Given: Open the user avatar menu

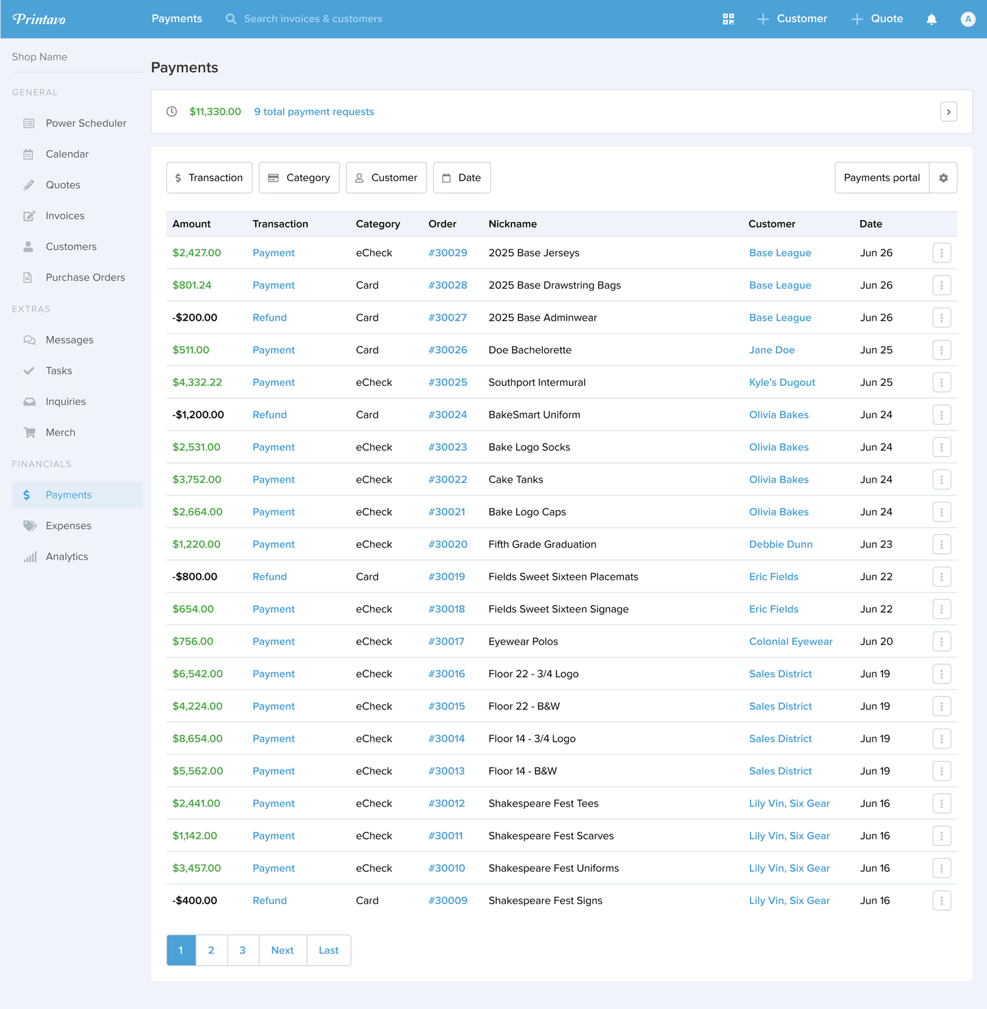Looking at the screenshot, I should coord(968,19).
